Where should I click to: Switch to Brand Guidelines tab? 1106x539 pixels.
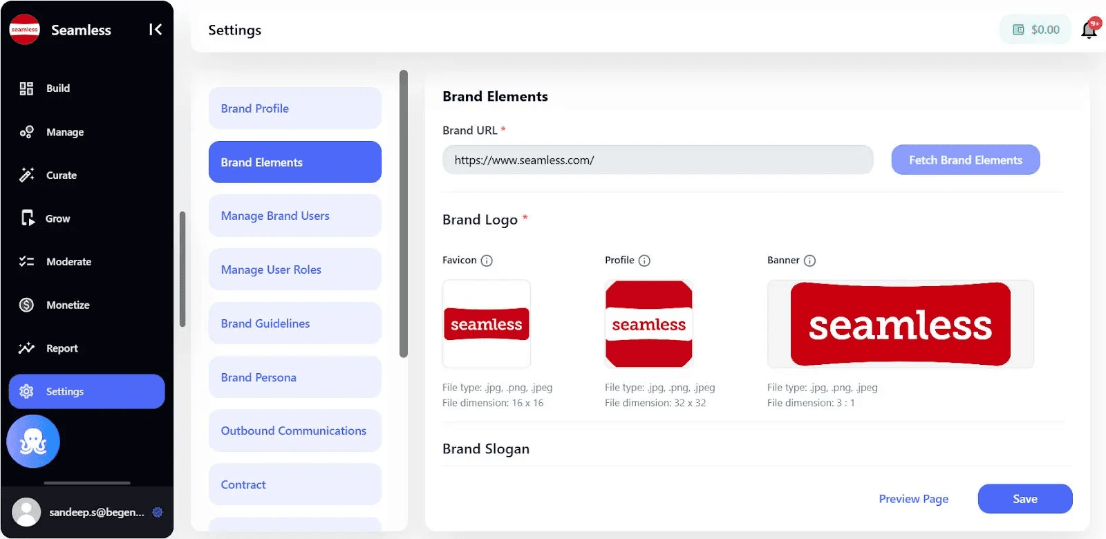[295, 323]
